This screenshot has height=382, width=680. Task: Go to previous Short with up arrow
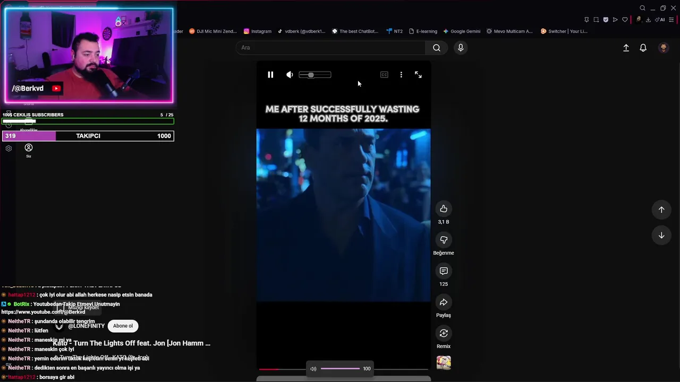[661, 210]
